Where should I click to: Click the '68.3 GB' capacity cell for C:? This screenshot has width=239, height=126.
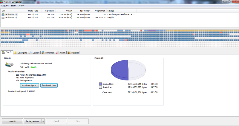[51, 14]
